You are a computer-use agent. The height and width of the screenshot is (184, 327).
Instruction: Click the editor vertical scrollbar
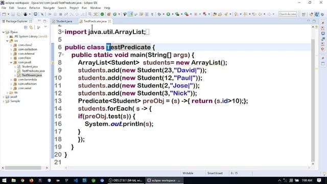(x=313, y=100)
